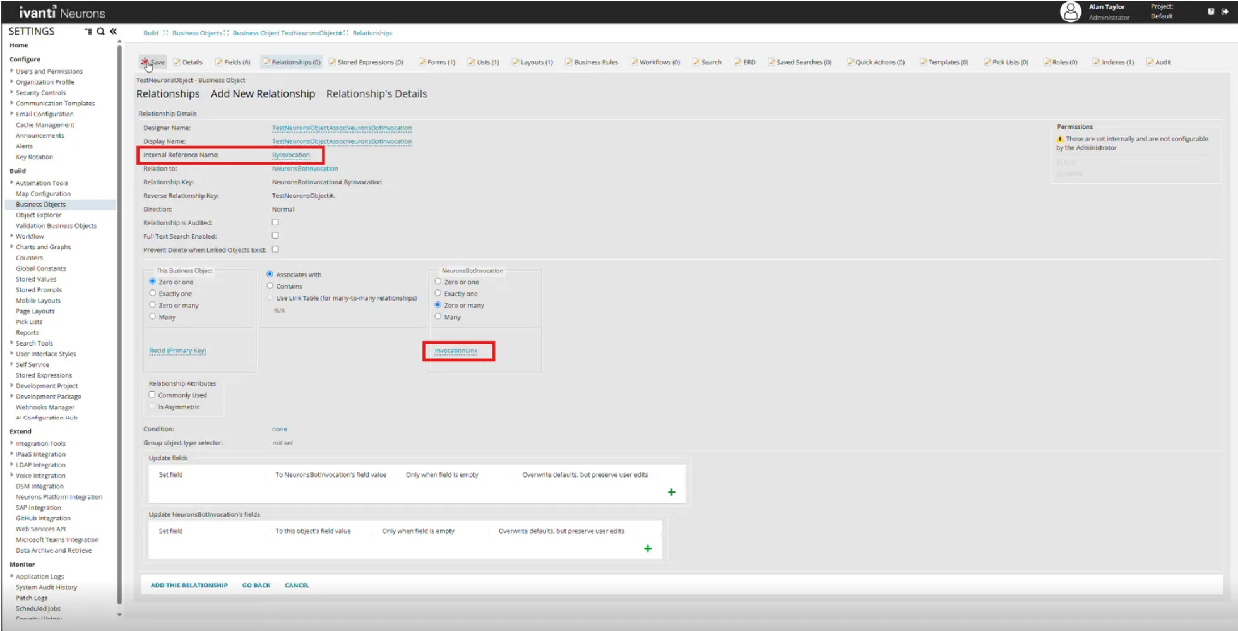Choose Zero or many under This Business Object
Viewport: 1238px width, 631px height.
152,305
